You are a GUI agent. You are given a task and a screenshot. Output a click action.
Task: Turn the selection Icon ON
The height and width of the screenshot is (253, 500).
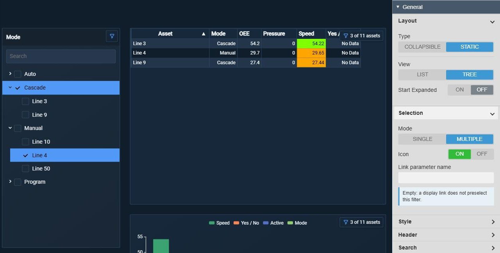click(x=459, y=154)
